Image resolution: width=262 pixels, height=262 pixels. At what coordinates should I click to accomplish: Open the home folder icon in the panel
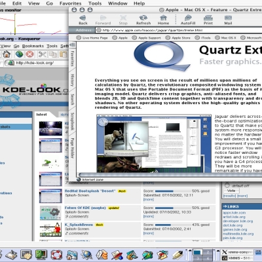coord(72,255)
